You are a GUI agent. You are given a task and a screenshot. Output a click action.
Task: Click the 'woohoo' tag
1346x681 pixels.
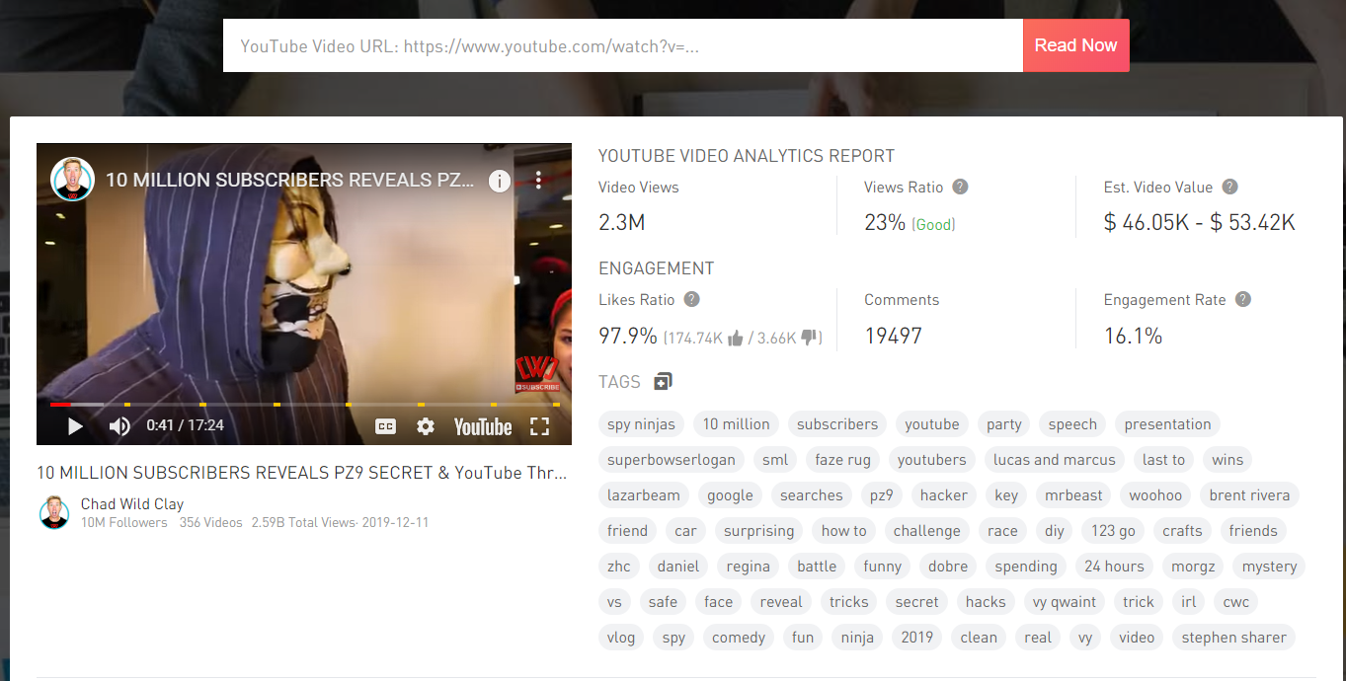1155,495
